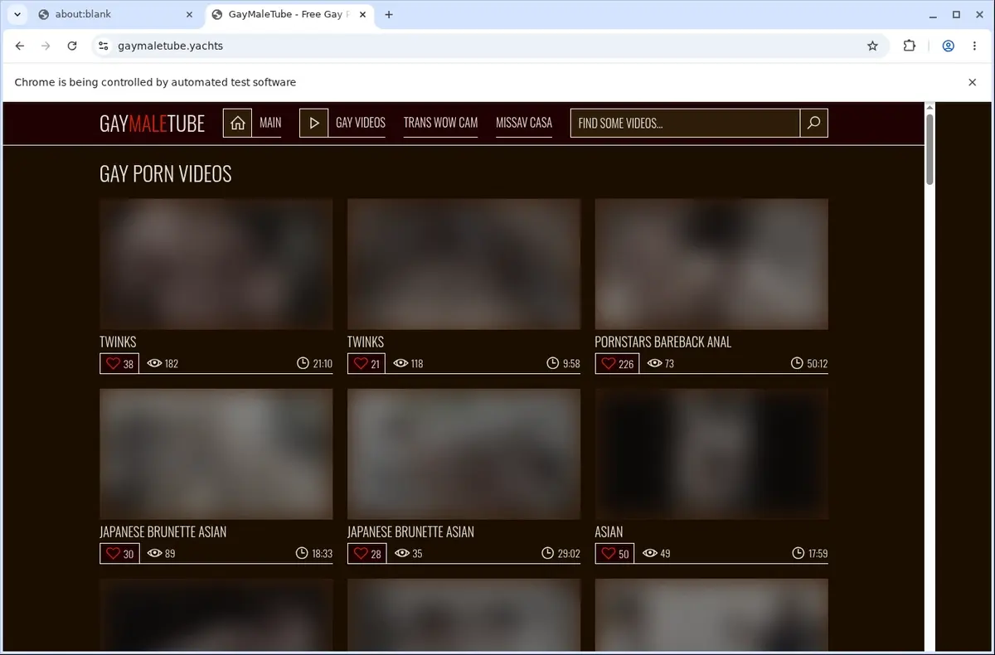Click the clock icon beside 29:02
This screenshot has height=655, width=995.
547,553
